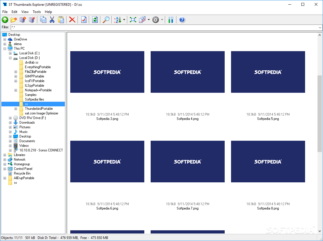This screenshot has width=323, height=241.
Task: Select the Downloads tree item
Action: 27,123
